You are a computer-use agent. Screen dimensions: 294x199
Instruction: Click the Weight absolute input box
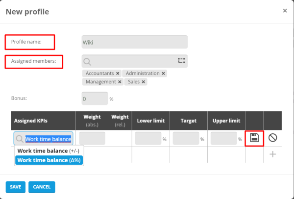tap(92, 138)
